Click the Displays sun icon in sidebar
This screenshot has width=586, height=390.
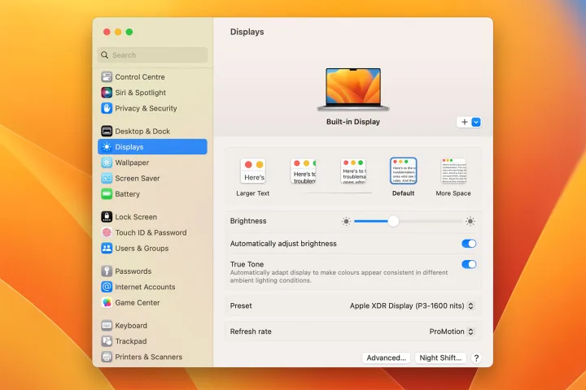point(107,147)
